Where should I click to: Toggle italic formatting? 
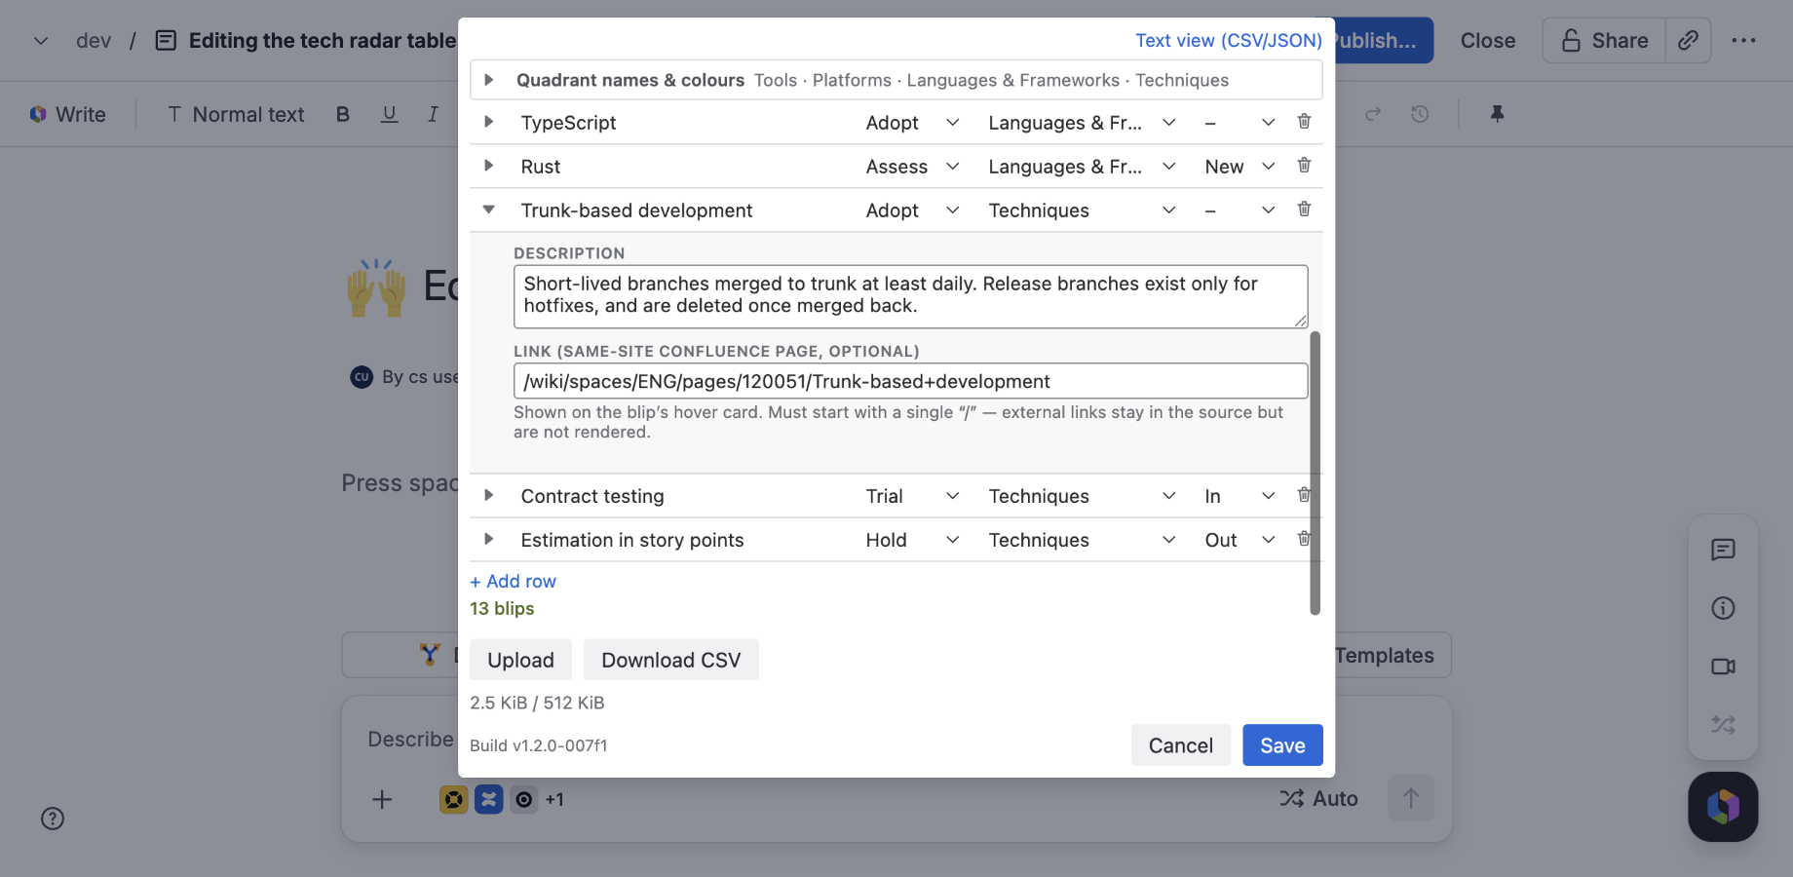tap(433, 114)
